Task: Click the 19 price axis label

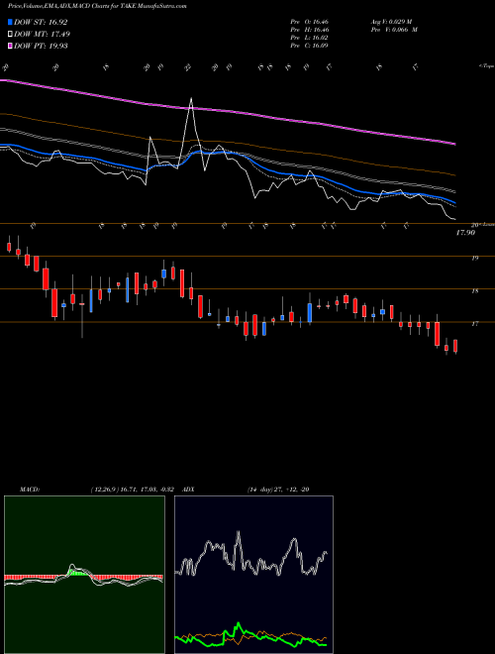Action: click(474, 259)
